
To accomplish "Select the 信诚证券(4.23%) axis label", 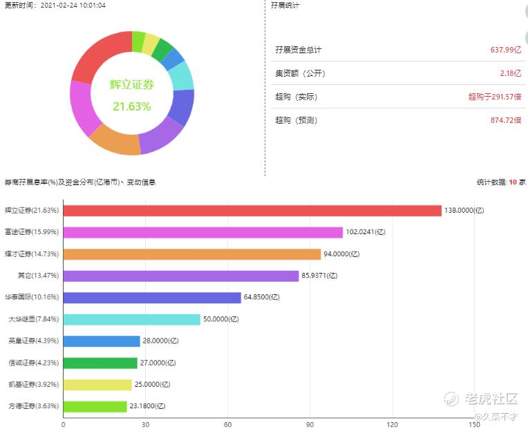I will pos(34,363).
